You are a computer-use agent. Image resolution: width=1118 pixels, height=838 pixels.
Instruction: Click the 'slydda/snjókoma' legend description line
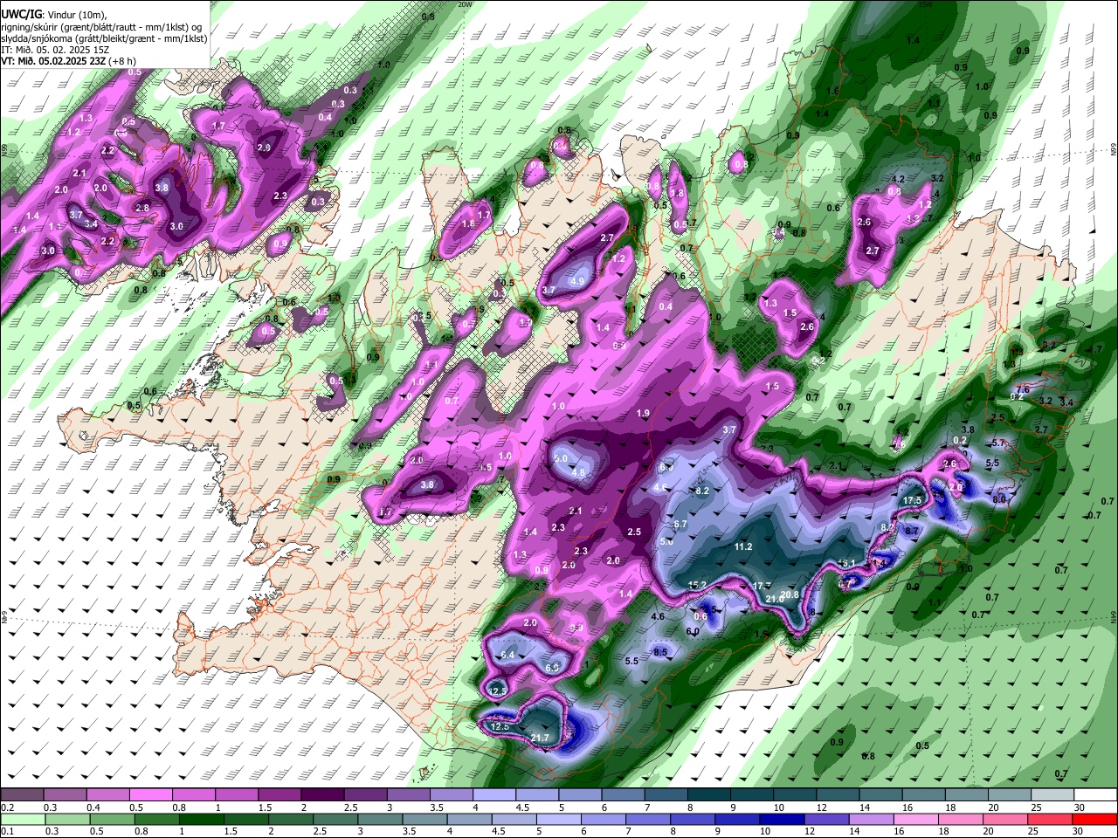point(104,38)
